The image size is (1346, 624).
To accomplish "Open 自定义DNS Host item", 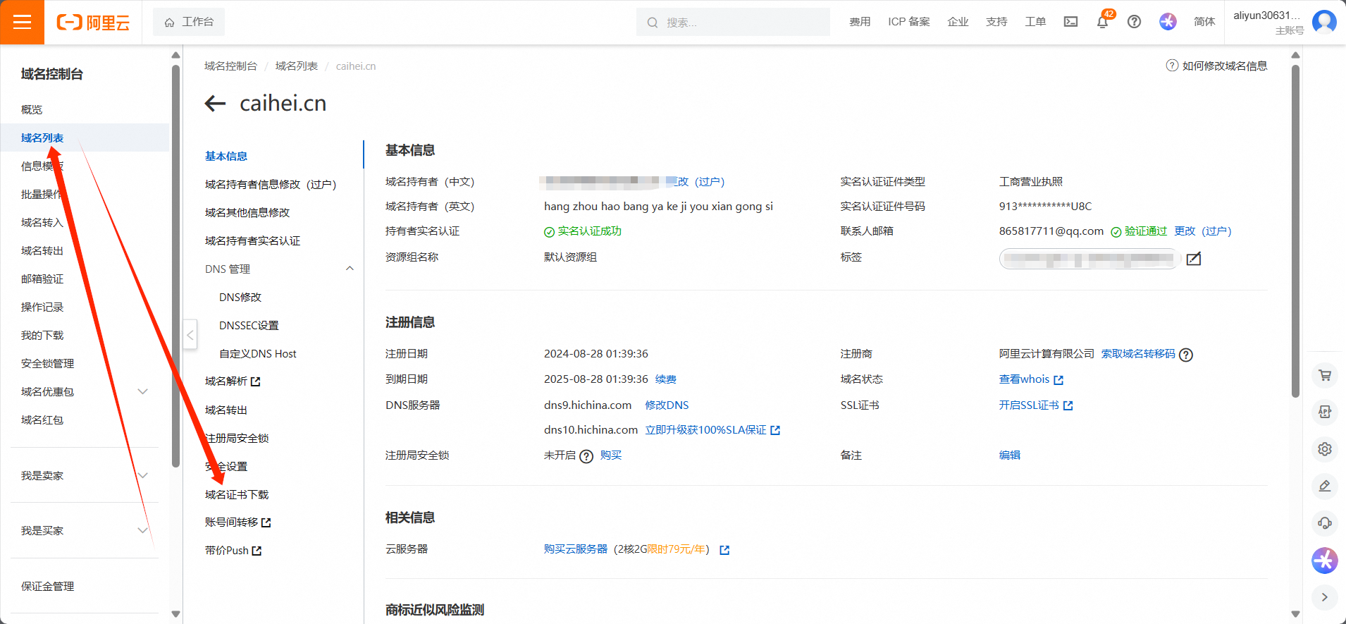I will [258, 353].
